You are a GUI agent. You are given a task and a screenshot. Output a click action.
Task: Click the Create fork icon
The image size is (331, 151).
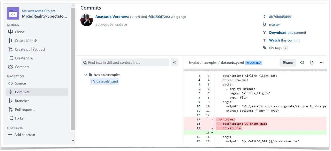tap(10, 58)
